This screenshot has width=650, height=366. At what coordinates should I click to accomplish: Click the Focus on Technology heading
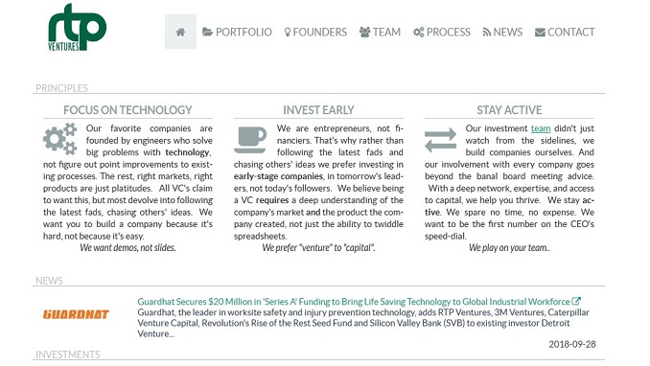pos(128,110)
